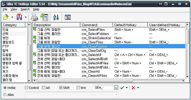191x100 pixels.
Task: Save hotkeys with the floppy disk icon
Action: 19,17
